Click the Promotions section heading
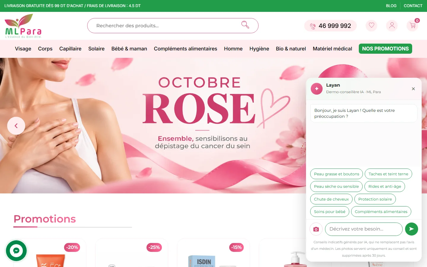This screenshot has height=267, width=427. coord(45,219)
